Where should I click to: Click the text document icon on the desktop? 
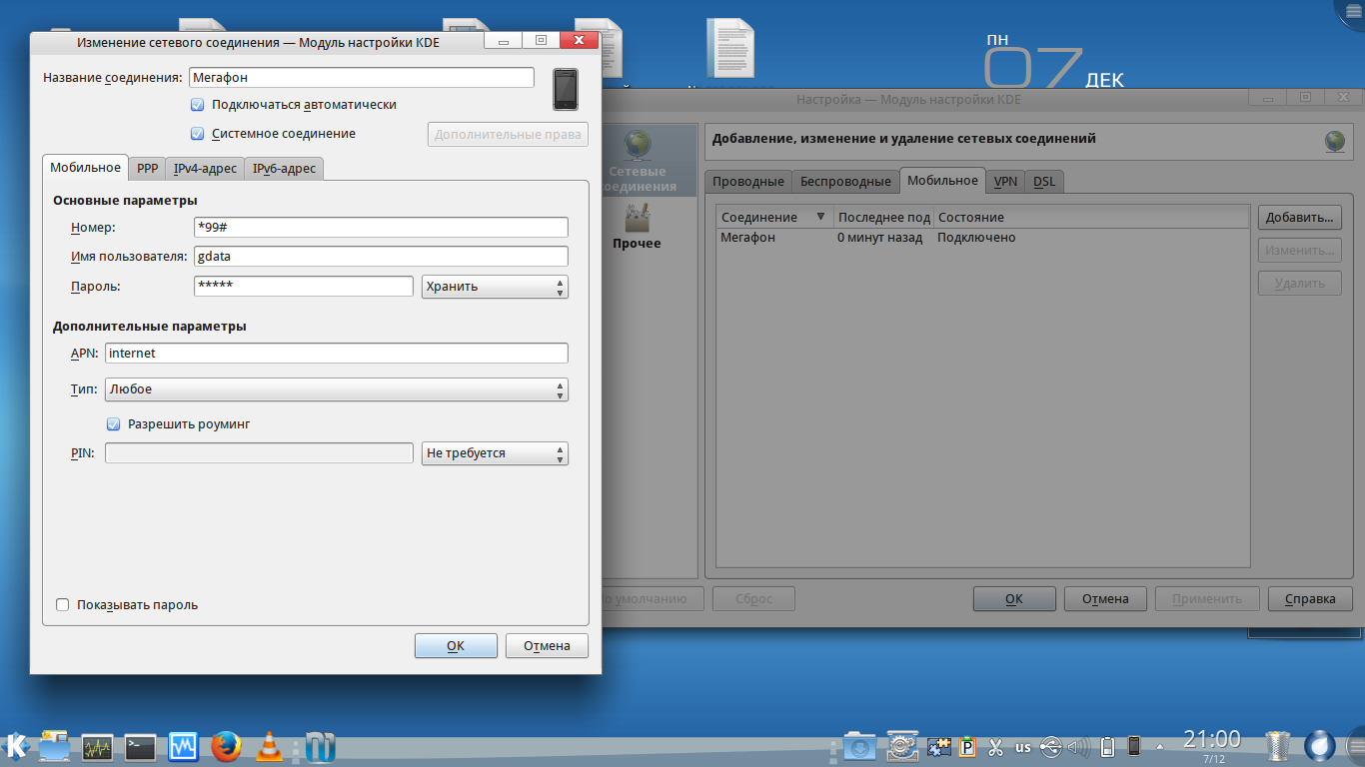point(730,48)
